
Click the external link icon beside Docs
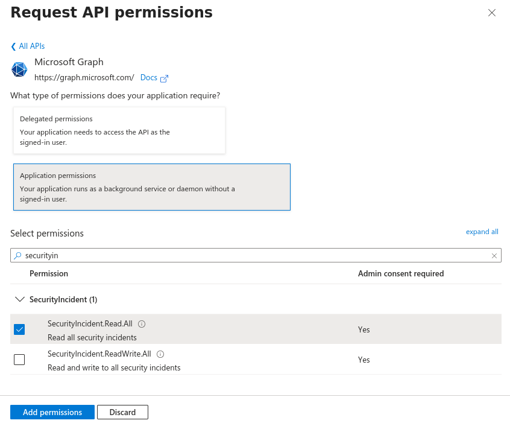164,78
